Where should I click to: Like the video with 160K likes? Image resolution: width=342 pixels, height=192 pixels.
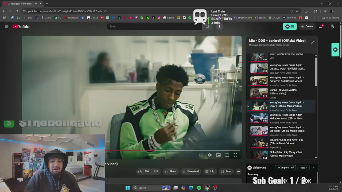[143, 171]
